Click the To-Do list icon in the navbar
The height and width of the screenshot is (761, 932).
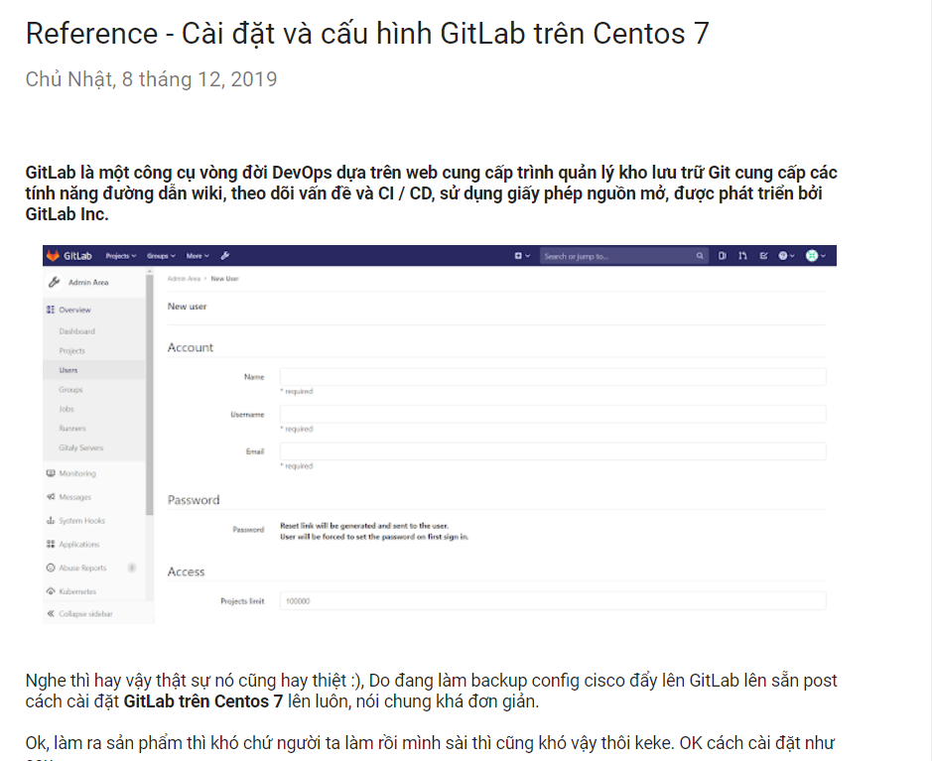[x=764, y=255]
